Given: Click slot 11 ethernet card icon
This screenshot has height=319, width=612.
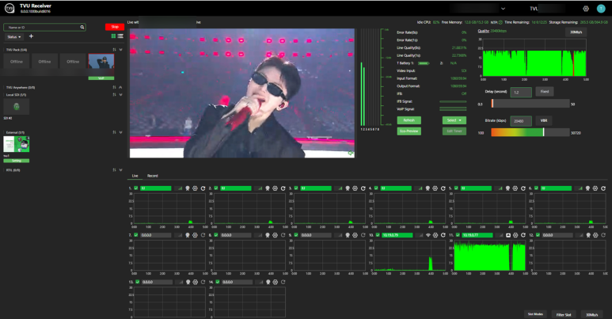Looking at the screenshot, I should coord(508,235).
